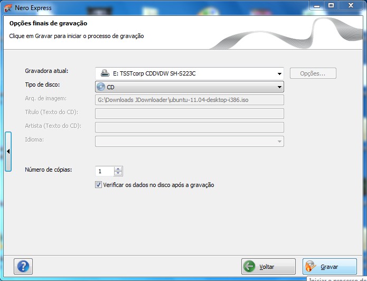Click the Número de cópias input field

pos(104,171)
